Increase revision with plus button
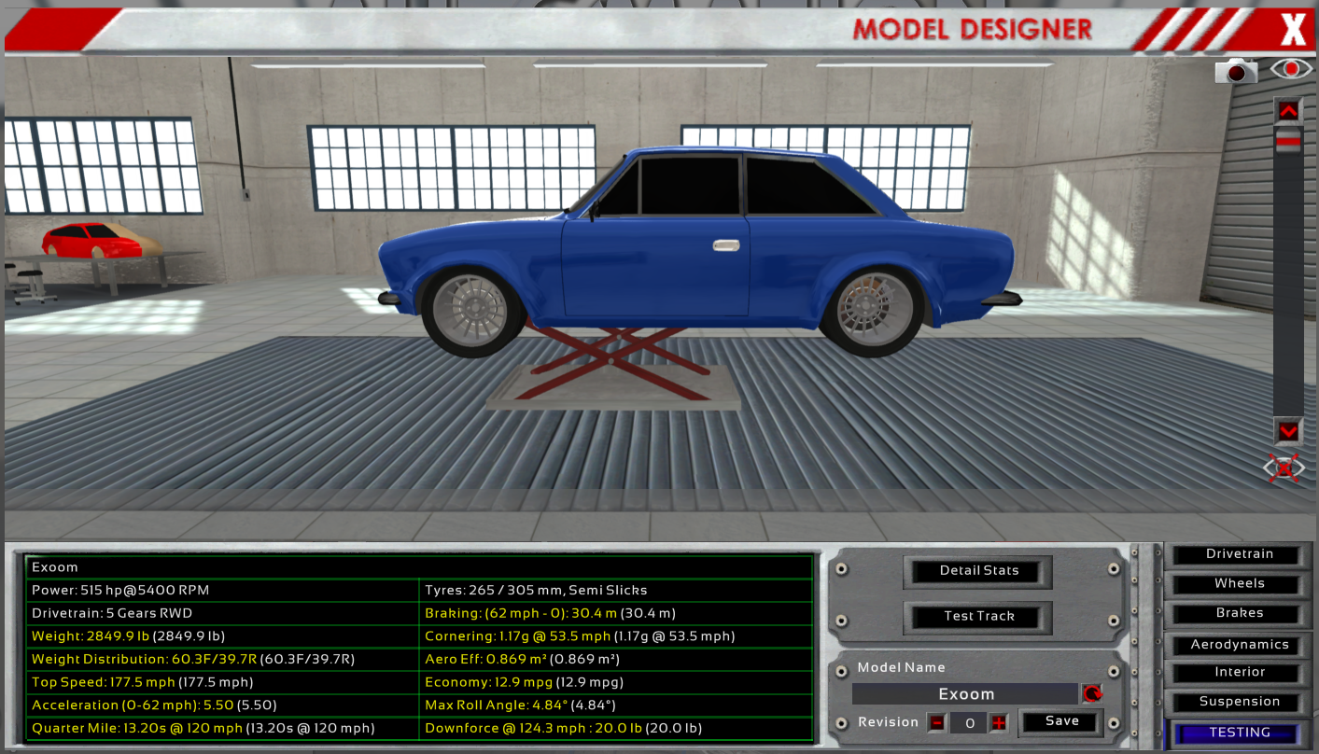Viewport: 1319px width, 754px height. tap(999, 722)
